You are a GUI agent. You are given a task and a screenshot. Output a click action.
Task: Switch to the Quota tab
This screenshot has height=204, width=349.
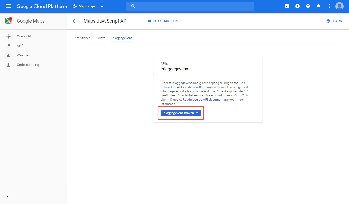point(101,38)
